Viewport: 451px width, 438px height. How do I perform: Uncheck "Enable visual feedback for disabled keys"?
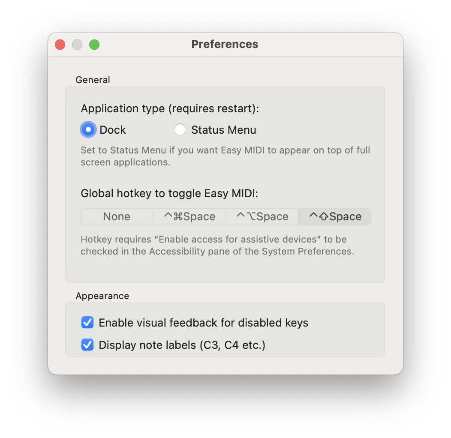(87, 323)
